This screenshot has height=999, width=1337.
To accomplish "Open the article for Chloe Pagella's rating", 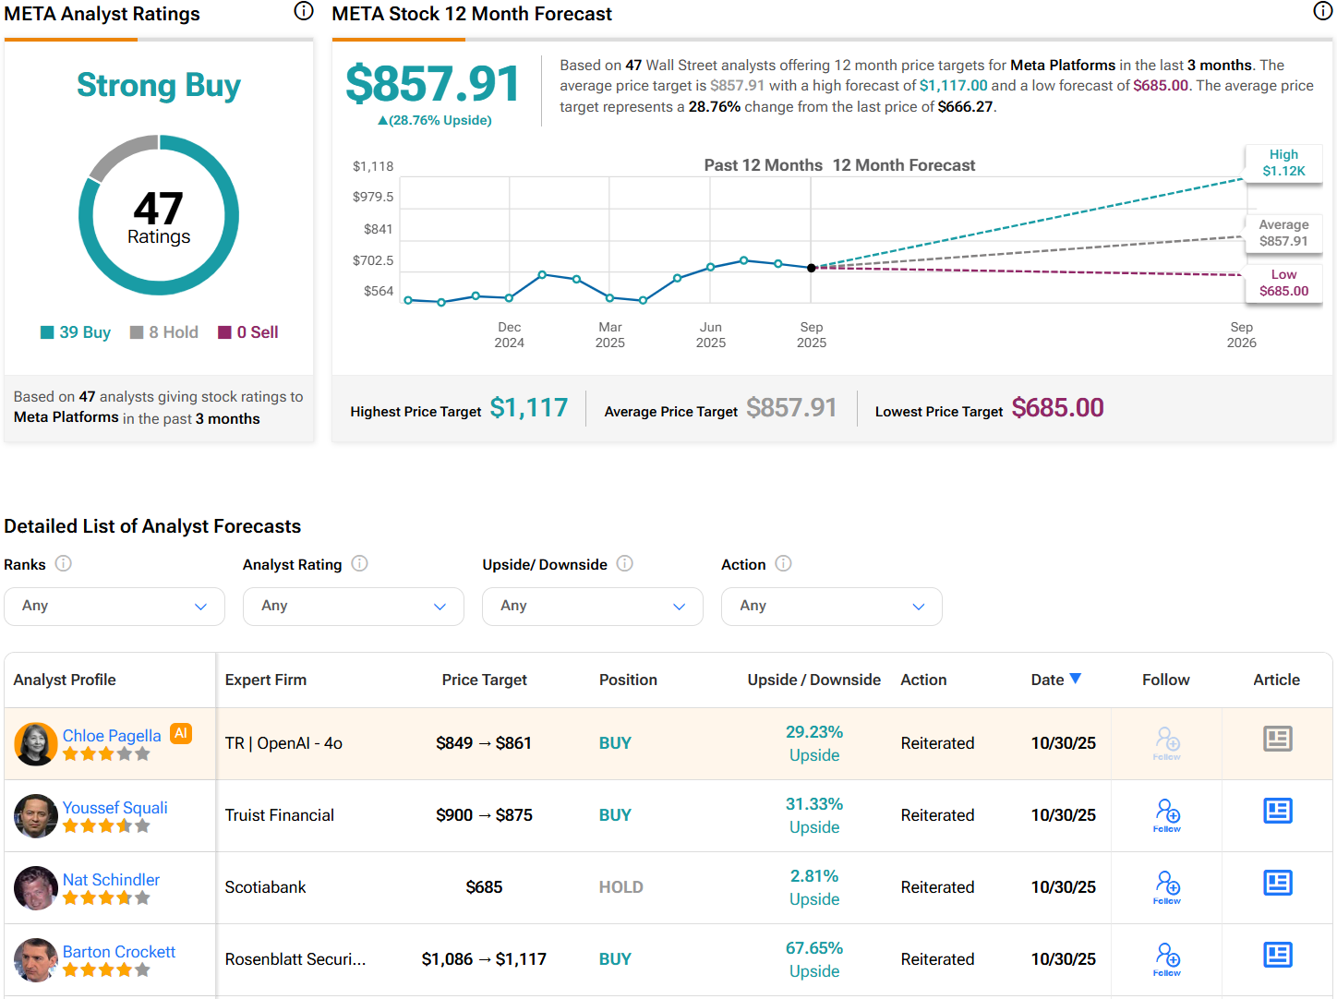I will click(x=1277, y=739).
